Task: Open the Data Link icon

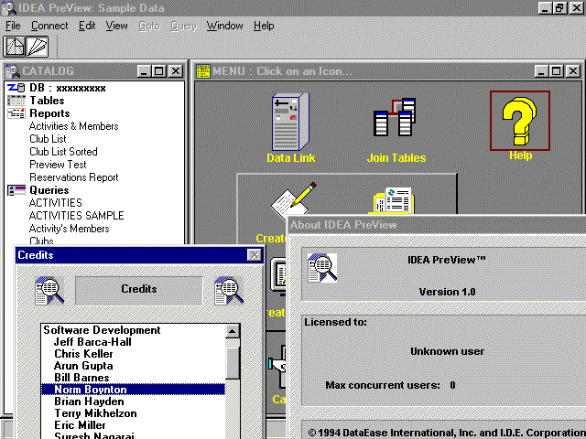Action: 291,128
